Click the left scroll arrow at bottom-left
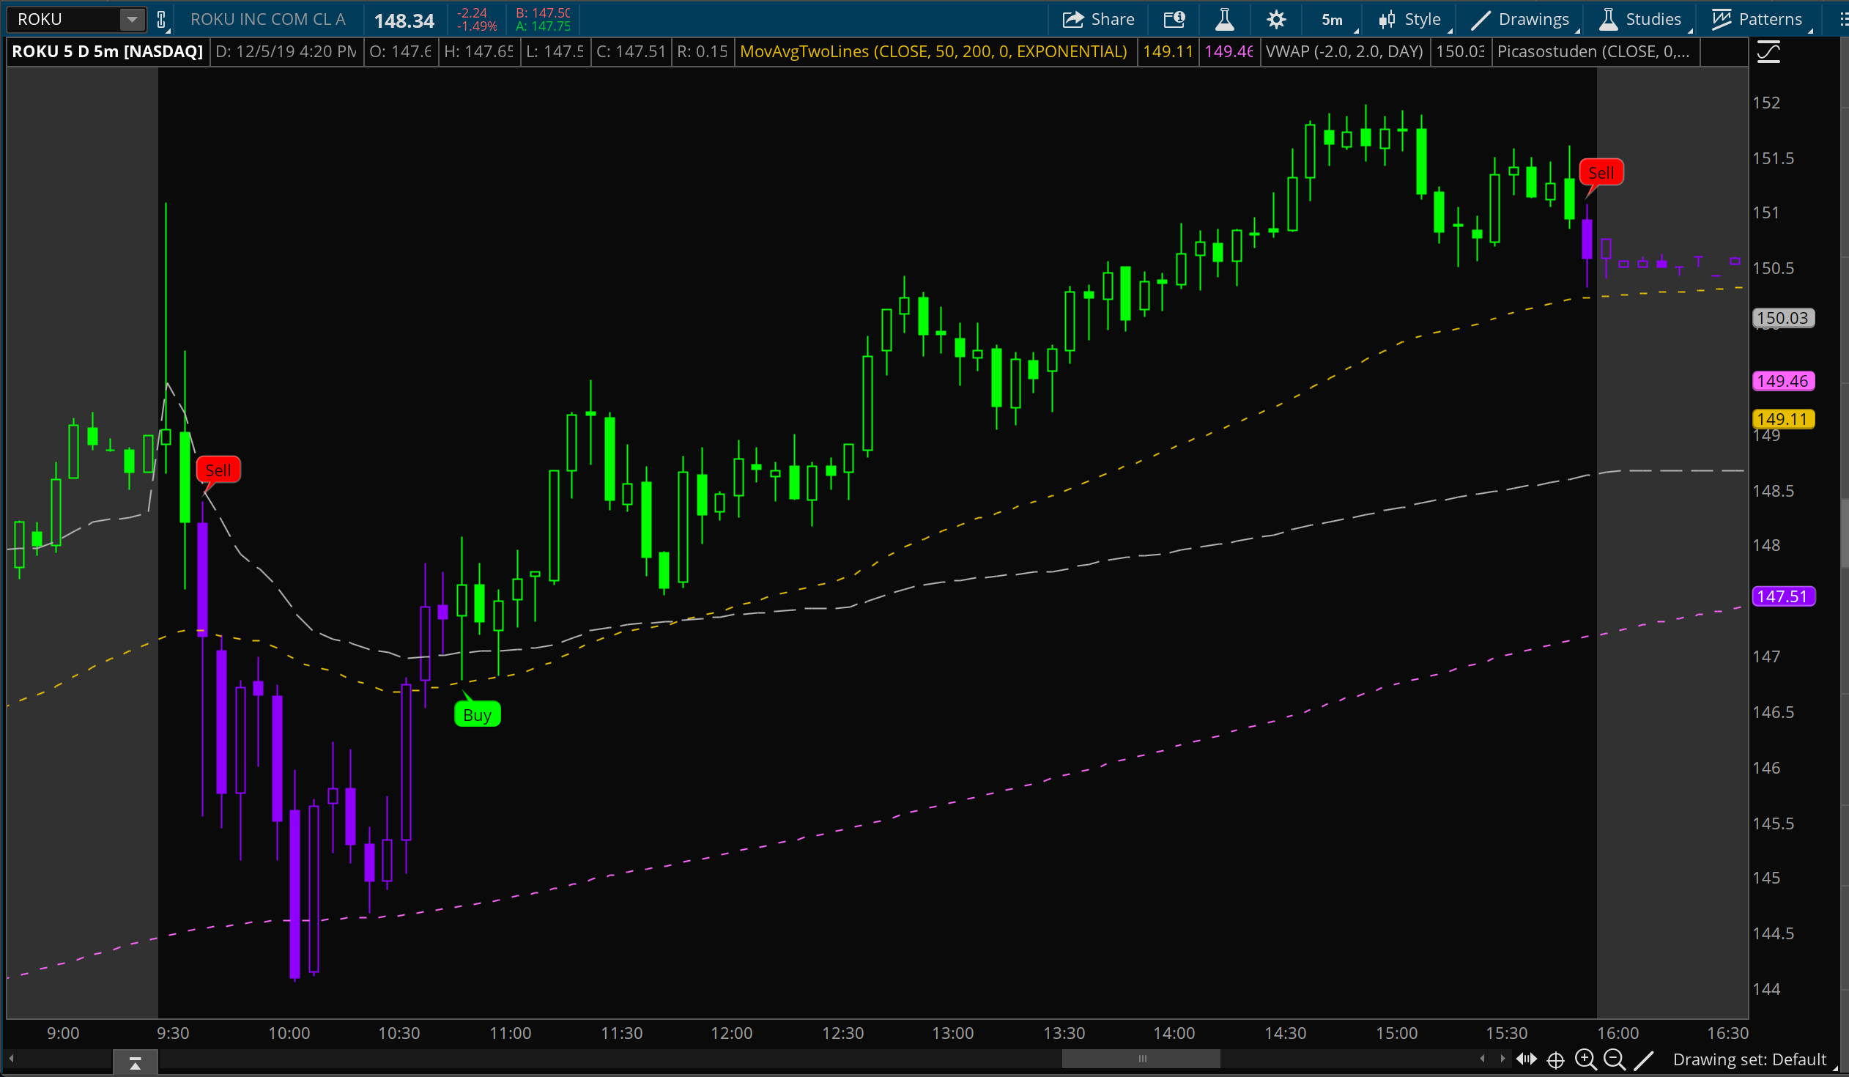The height and width of the screenshot is (1077, 1849). pos(11,1059)
